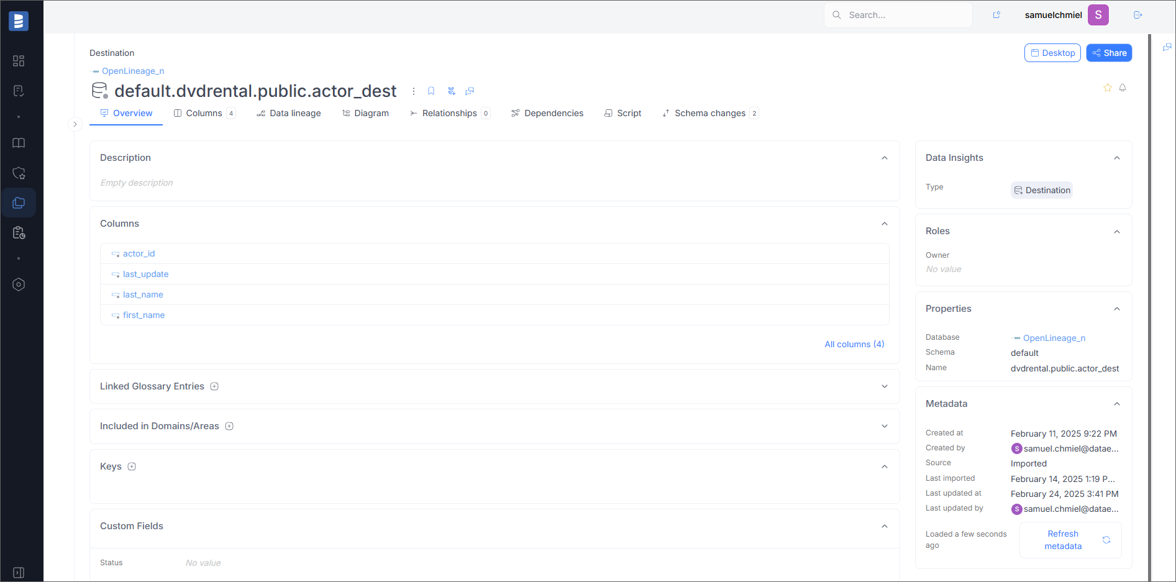Collapse the Roles panel
The width and height of the screenshot is (1176, 582).
pos(1117,232)
